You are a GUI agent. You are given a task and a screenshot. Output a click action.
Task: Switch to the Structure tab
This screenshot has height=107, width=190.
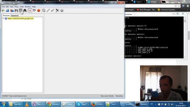6,15
